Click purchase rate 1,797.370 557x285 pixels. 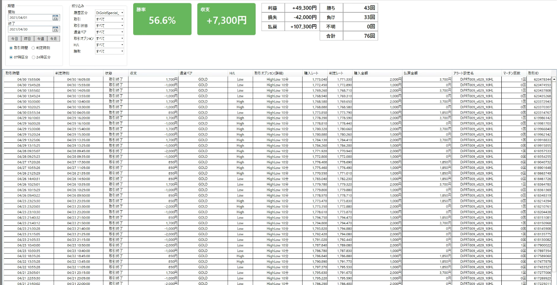pos(315,268)
